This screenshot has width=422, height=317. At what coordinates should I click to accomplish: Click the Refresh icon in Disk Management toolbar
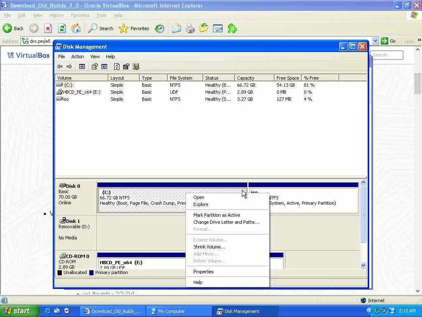click(x=117, y=66)
